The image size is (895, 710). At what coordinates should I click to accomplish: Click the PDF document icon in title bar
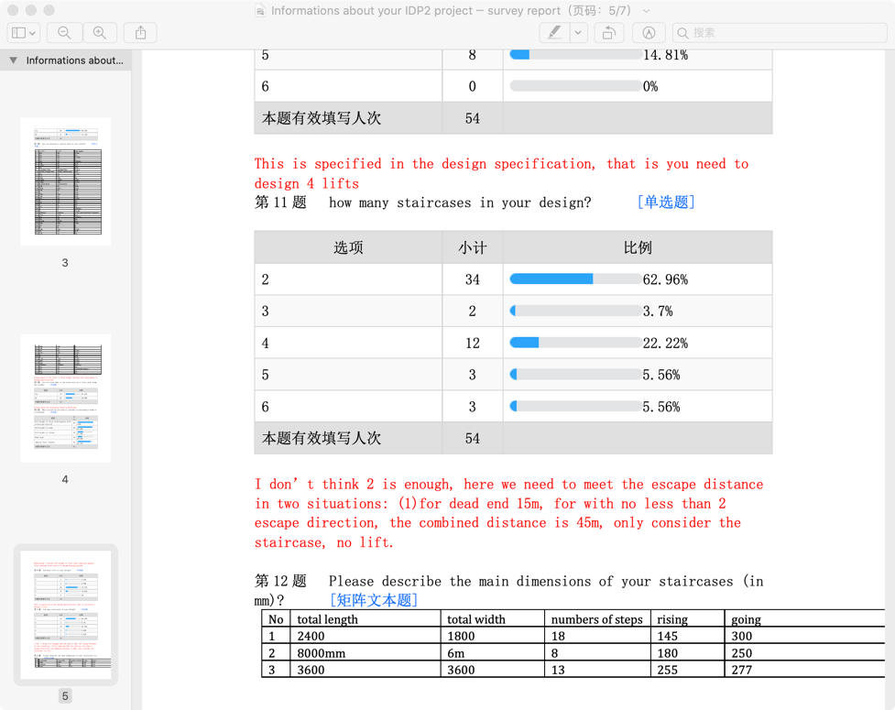tap(260, 11)
